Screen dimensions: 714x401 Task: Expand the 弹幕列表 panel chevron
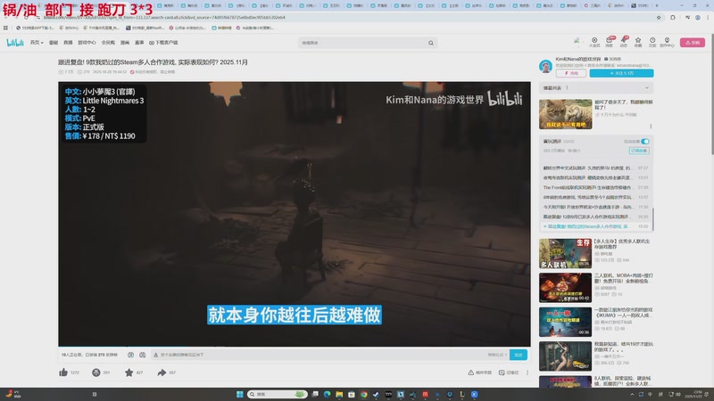(x=646, y=87)
